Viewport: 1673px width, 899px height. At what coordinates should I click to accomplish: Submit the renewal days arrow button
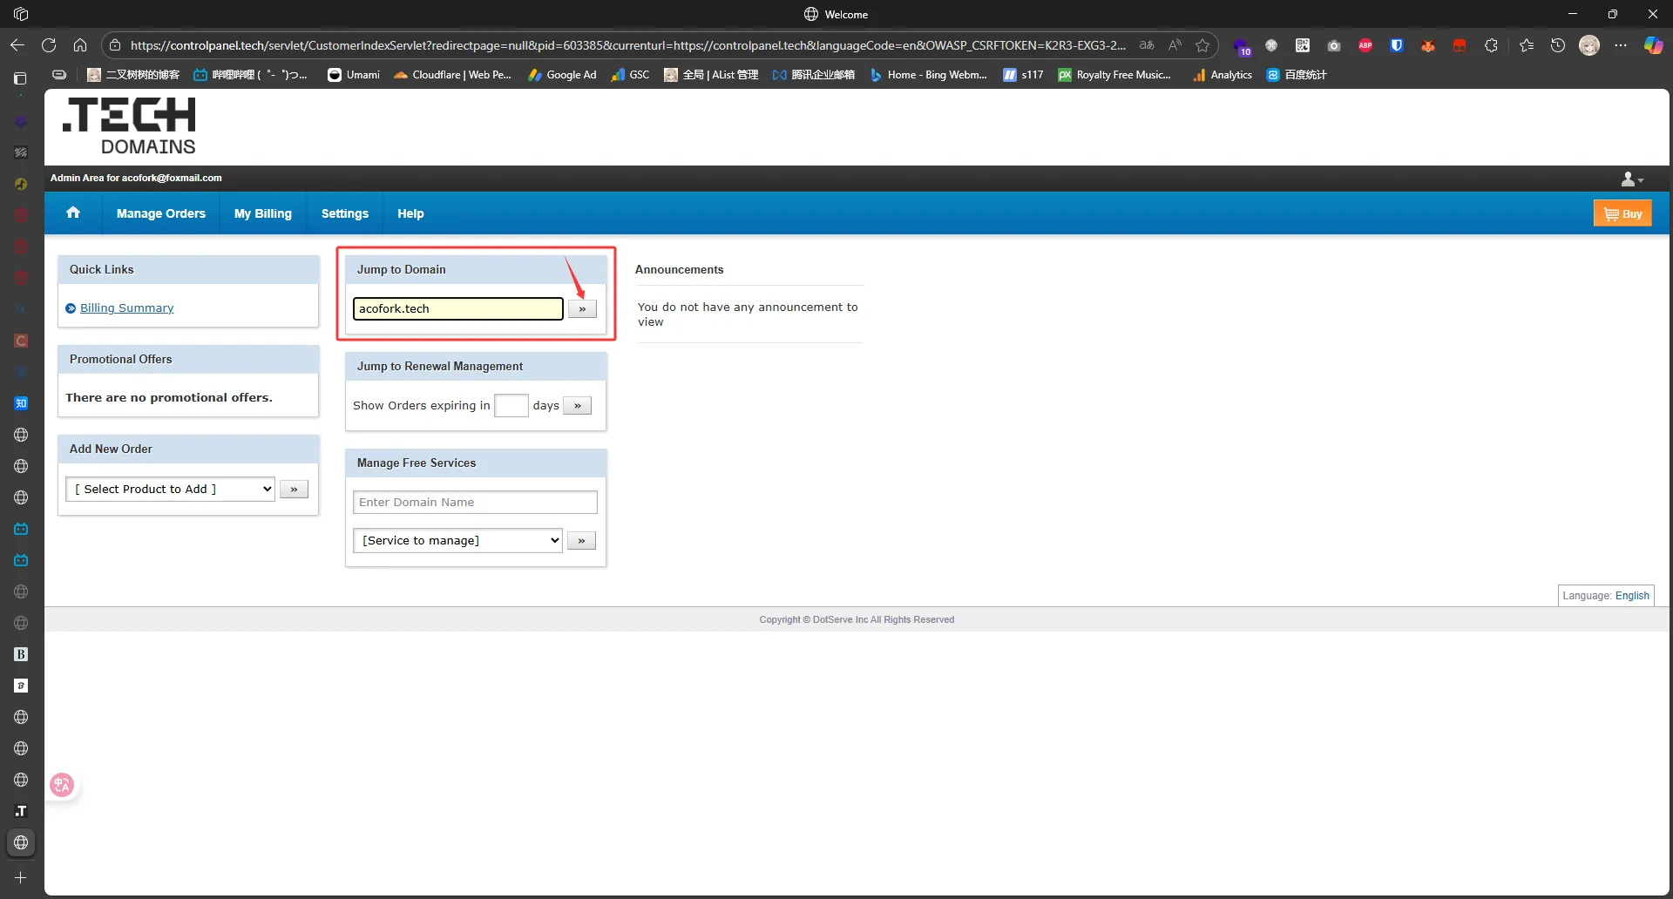pos(577,406)
